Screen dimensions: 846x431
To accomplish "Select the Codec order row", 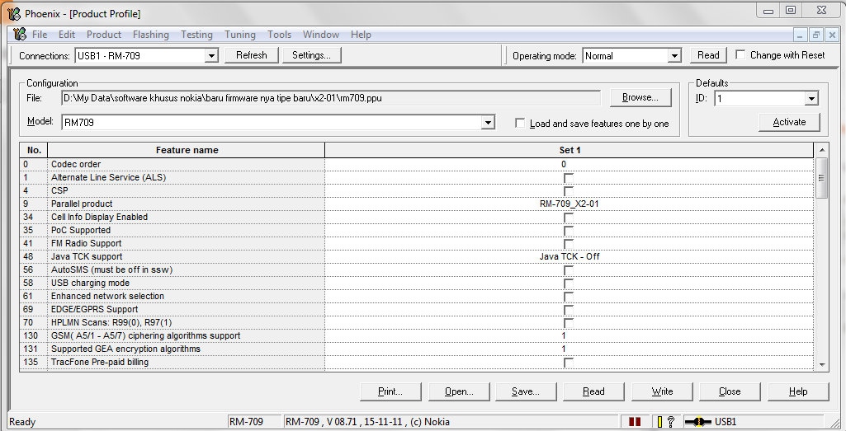I will click(417, 164).
